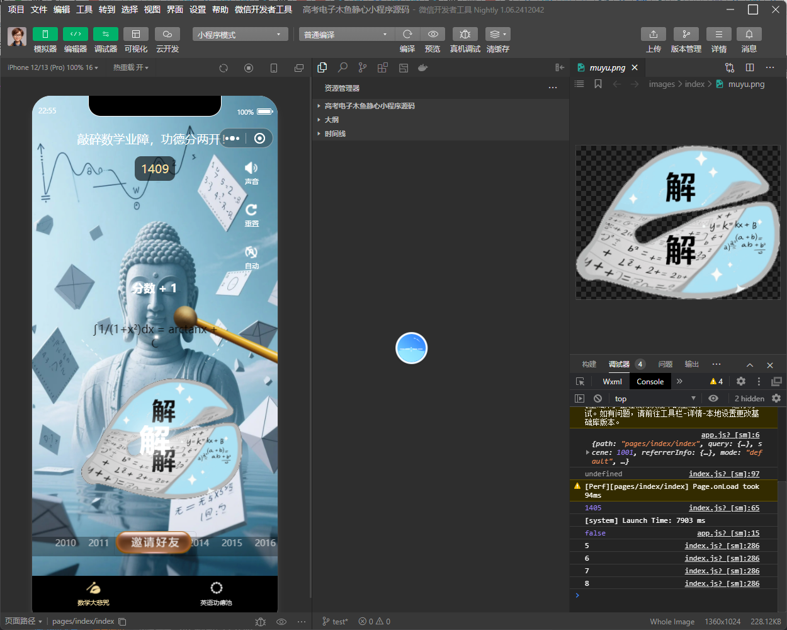
Task: Open the 详情 details panel
Action: pos(719,34)
